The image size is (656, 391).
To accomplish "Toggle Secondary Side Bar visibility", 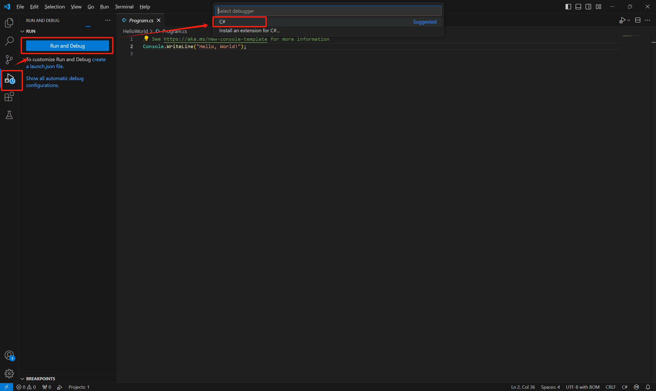I will (x=588, y=7).
